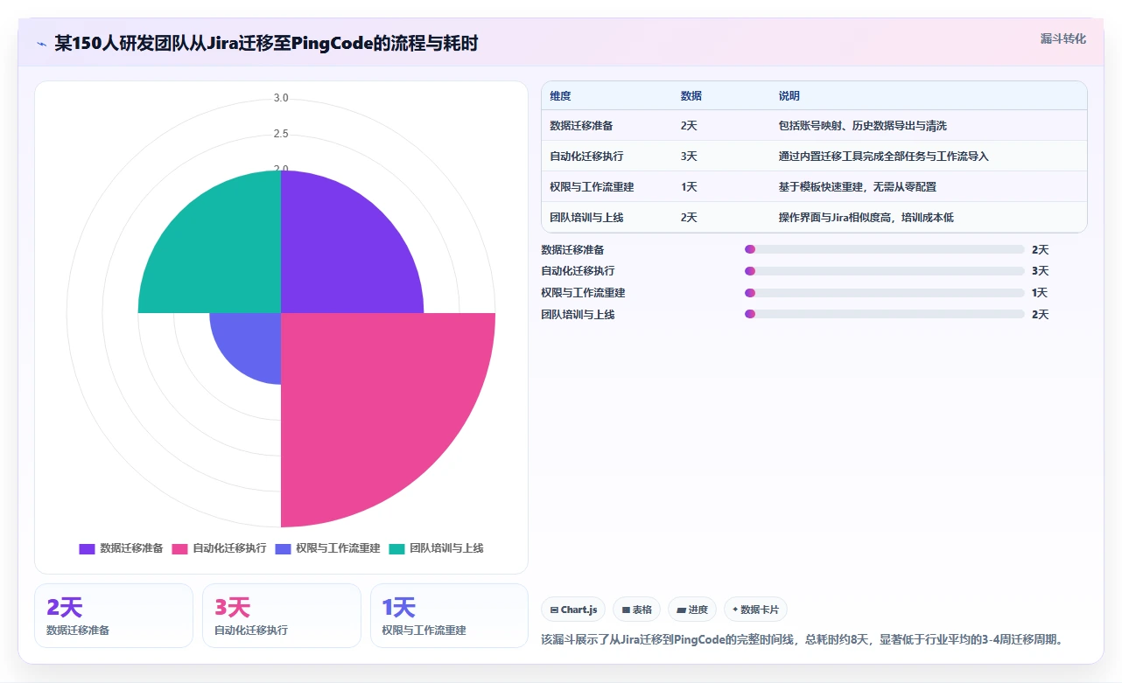This screenshot has width=1122, height=683.
Task: Click the 3天 value beside the progress bar
Action: [1040, 271]
